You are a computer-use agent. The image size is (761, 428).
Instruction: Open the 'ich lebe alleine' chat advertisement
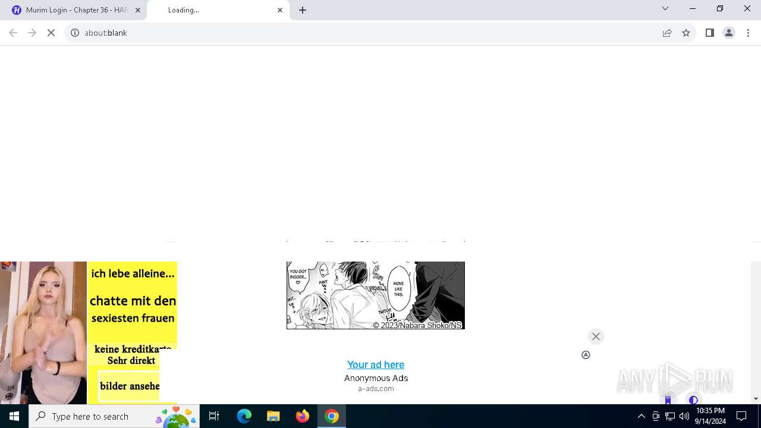(89, 333)
